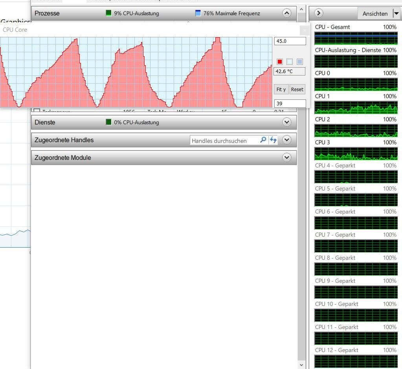This screenshot has height=369, width=402.
Task: Select the light blue color swatch
Action: click(299, 62)
